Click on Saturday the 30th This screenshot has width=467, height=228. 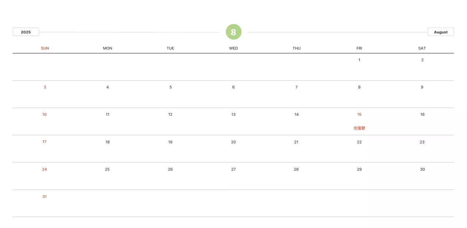422,169
